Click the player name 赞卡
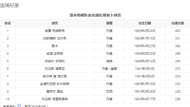190x107 pixels. click(x=55, y=46)
